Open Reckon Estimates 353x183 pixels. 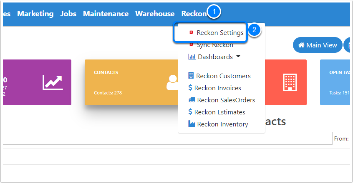[220, 112]
